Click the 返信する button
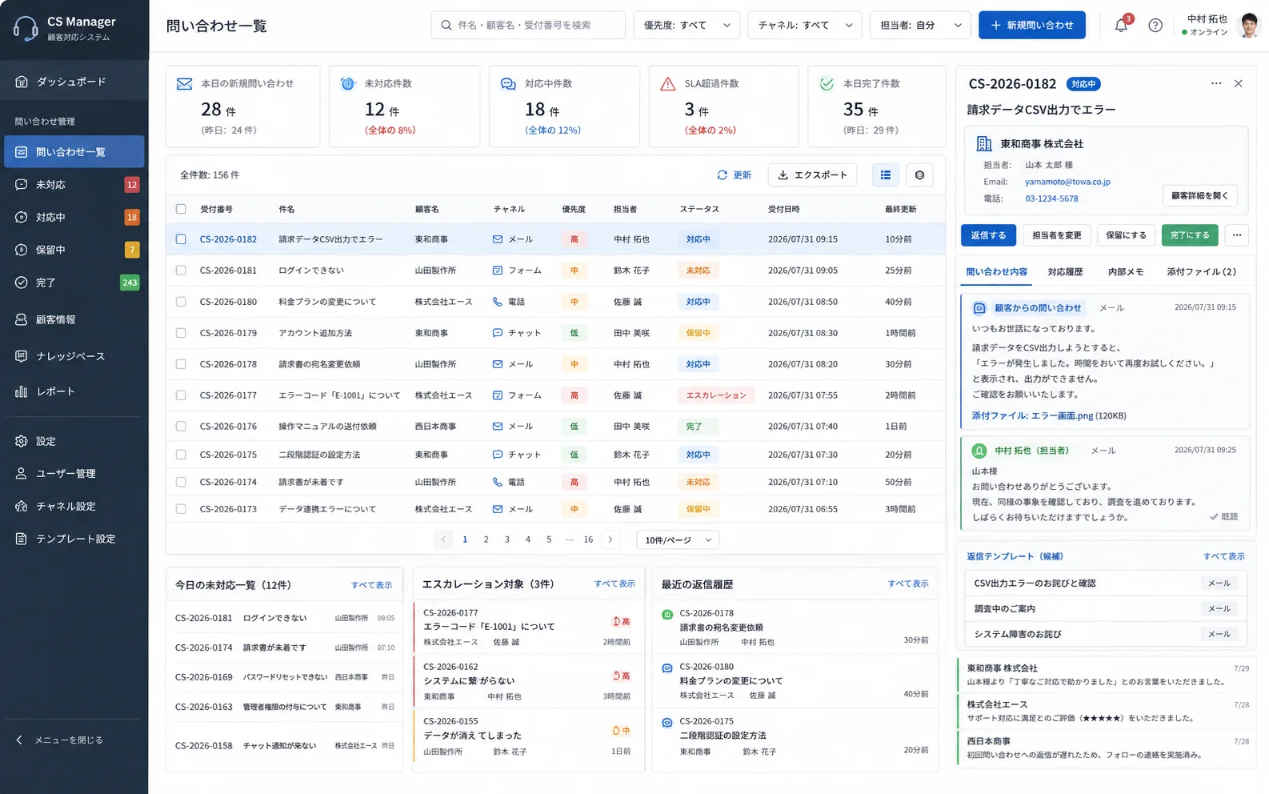 tap(988, 235)
